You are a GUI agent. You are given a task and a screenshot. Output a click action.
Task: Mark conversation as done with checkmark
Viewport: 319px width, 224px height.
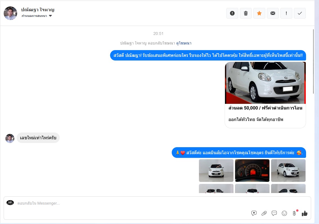tap(300, 13)
